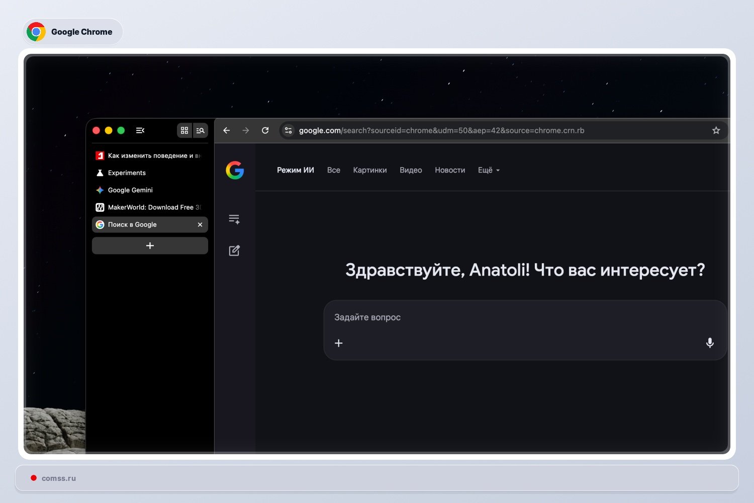Start a new chat via the compose icon

234,250
